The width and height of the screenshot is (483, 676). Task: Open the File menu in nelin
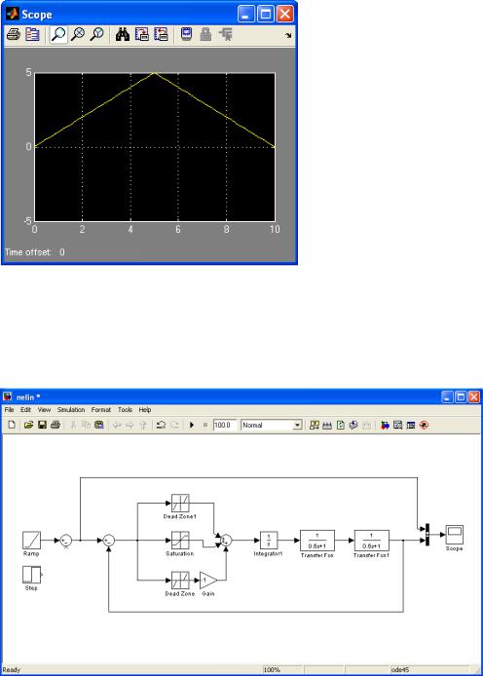click(9, 409)
